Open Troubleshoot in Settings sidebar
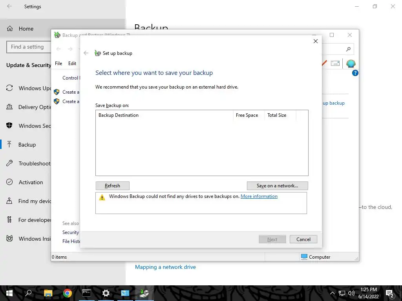 click(x=26, y=163)
